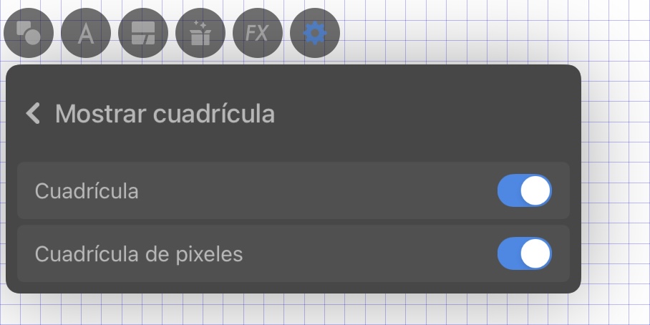Click the empty Cuadrícula row background
Image resolution: width=650 pixels, height=325 pixels.
pos(315,190)
